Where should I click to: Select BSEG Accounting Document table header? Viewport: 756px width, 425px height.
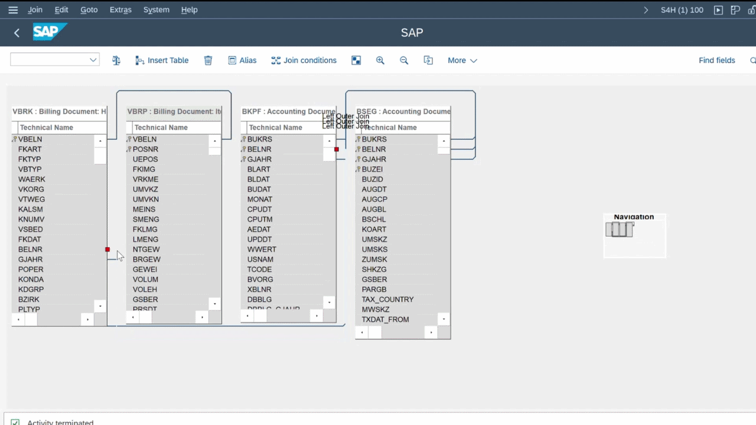(403, 111)
